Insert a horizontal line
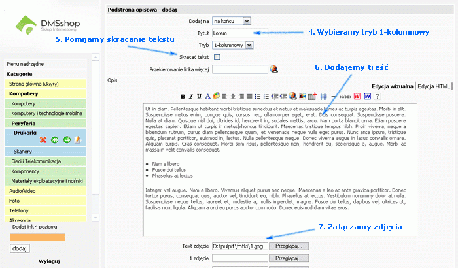The image size is (458, 268). click(x=333, y=97)
